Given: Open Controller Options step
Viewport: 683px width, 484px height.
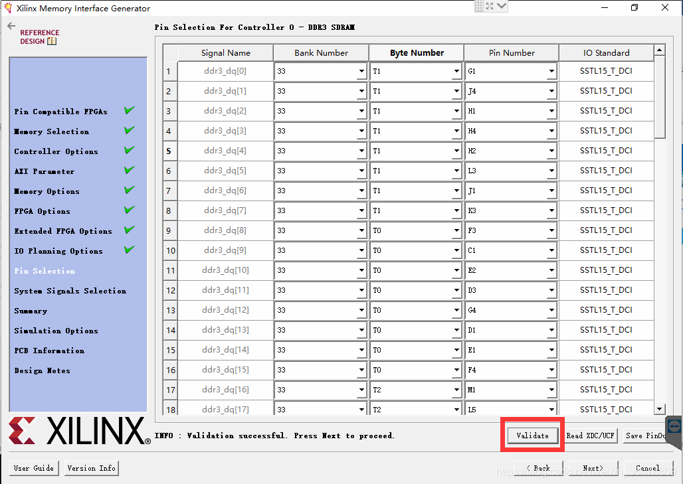Looking at the screenshot, I should pos(56,151).
